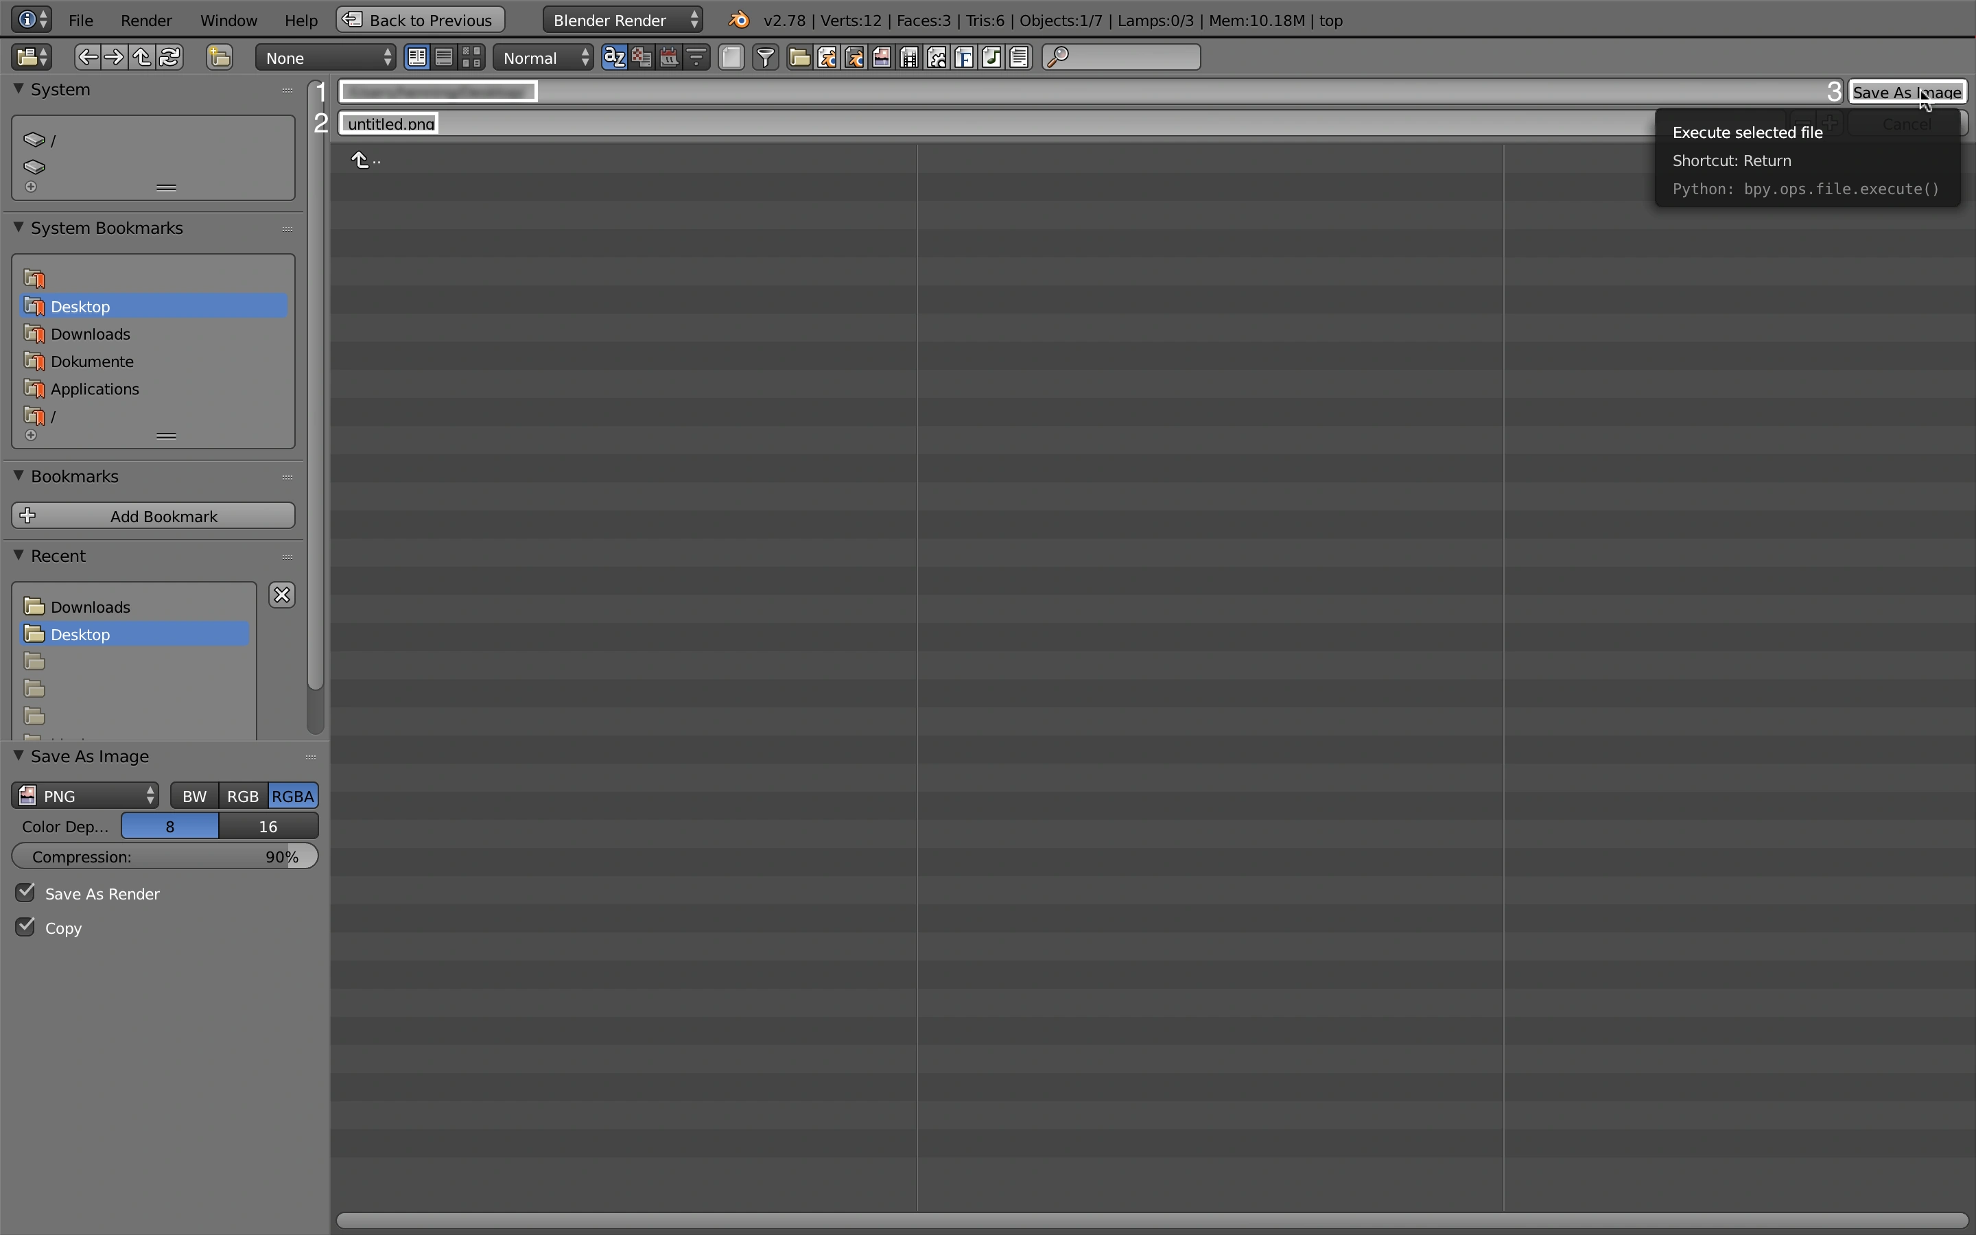Adjust the Compression slider
Viewport: 1976px width, 1235px height.
pos(165,857)
